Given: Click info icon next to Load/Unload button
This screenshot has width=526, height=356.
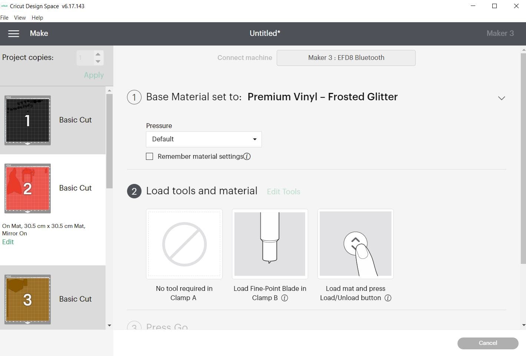Looking at the screenshot, I should (388, 298).
